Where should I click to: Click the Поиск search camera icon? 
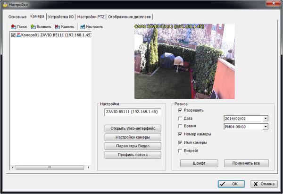pos(13,26)
